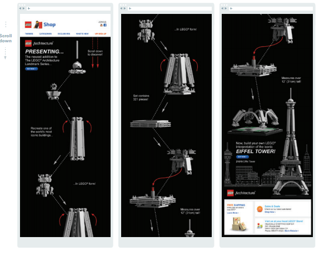Click the 'Set contains 321 pieces!' text

(141, 97)
